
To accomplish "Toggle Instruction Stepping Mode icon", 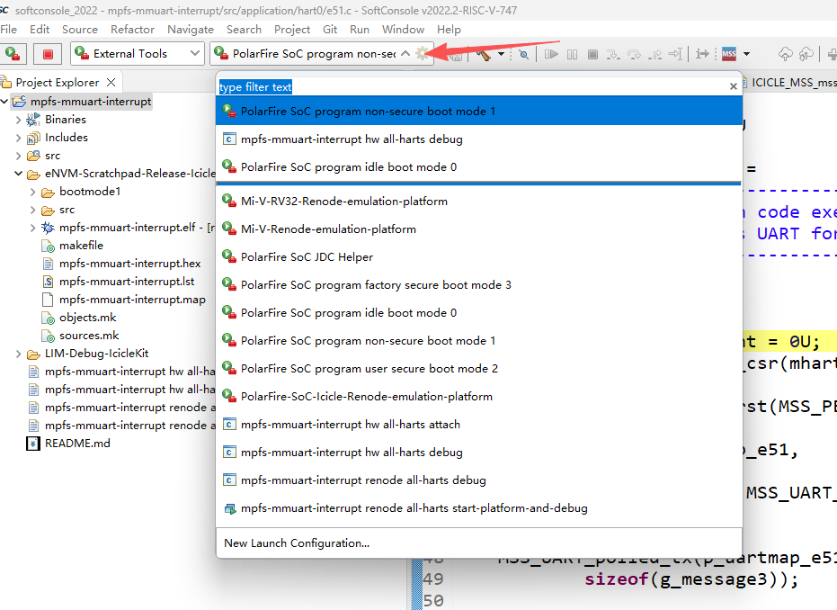I will pos(702,54).
